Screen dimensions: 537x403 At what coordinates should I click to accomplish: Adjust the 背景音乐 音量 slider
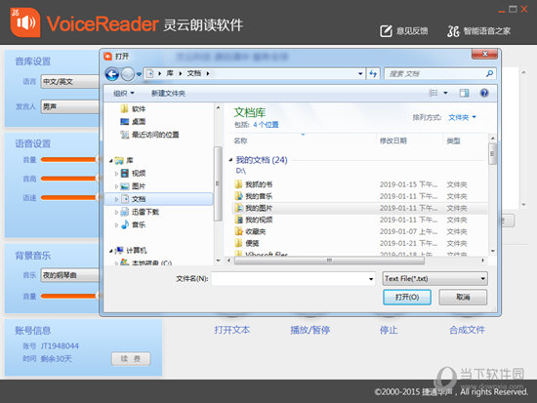click(69, 297)
